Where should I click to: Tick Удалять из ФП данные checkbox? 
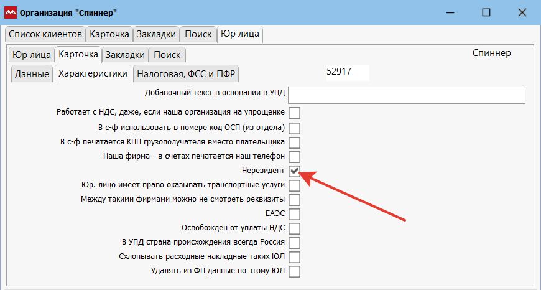[294, 271]
